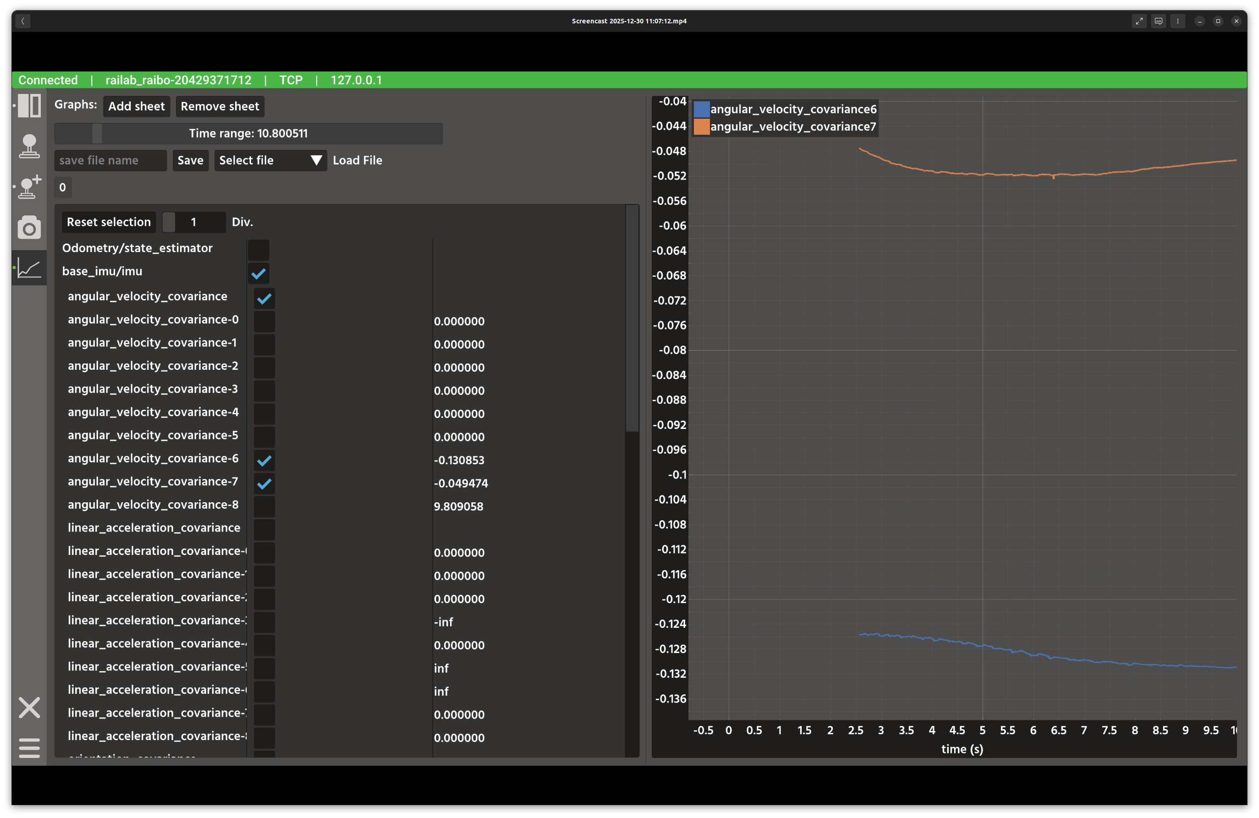This screenshot has width=1259, height=818.
Task: Focus the save file name field
Action: coord(110,160)
